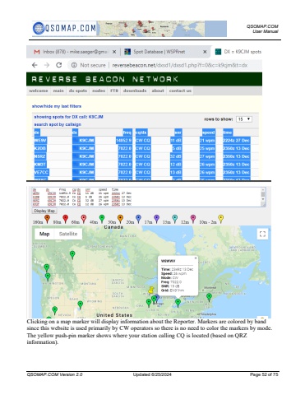The height and width of the screenshot is (395, 305).
Task: Click the blue 20m legend marker
Action: click(x=138, y=219)
